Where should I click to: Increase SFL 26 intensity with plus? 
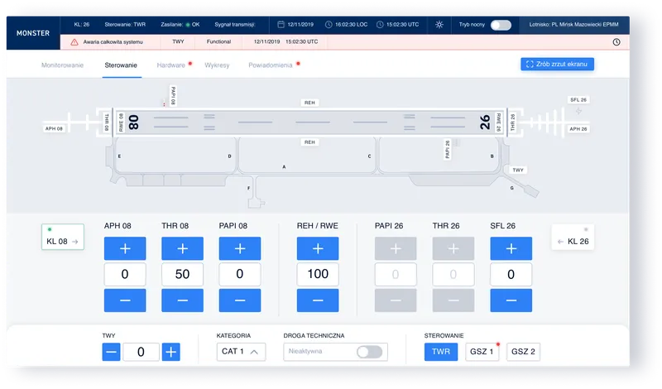point(511,248)
